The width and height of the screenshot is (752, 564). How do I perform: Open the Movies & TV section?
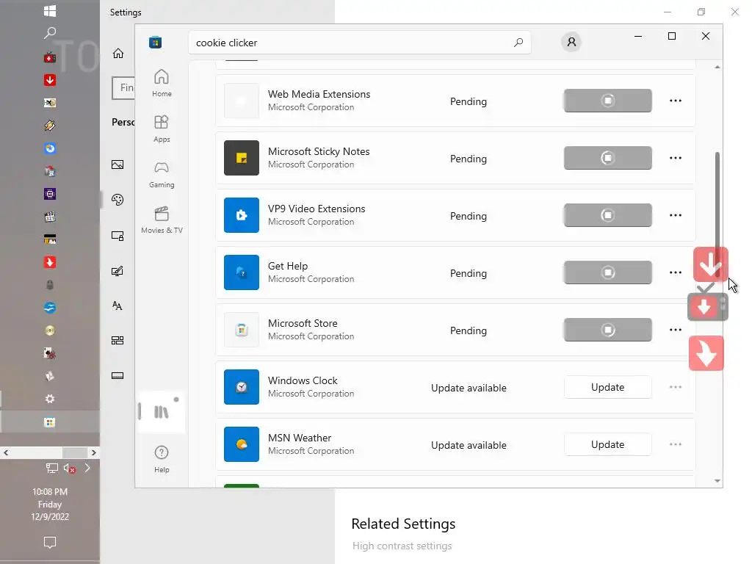pos(162,220)
